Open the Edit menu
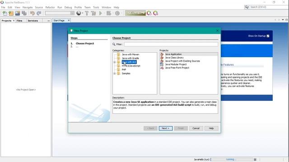The image size is (289, 162). click(10, 7)
